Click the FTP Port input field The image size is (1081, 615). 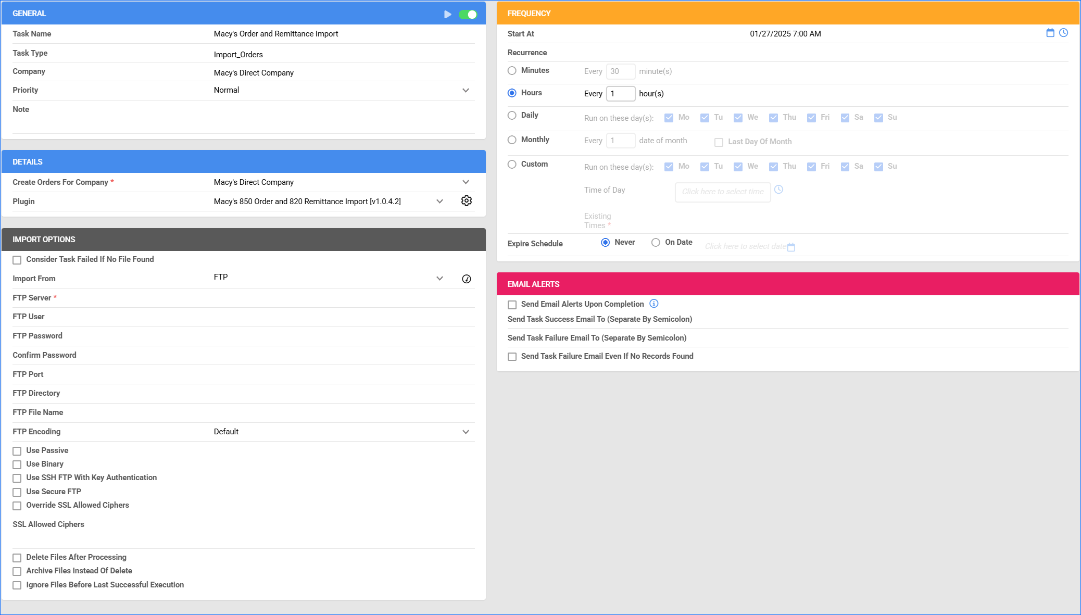pyautogui.click(x=344, y=374)
